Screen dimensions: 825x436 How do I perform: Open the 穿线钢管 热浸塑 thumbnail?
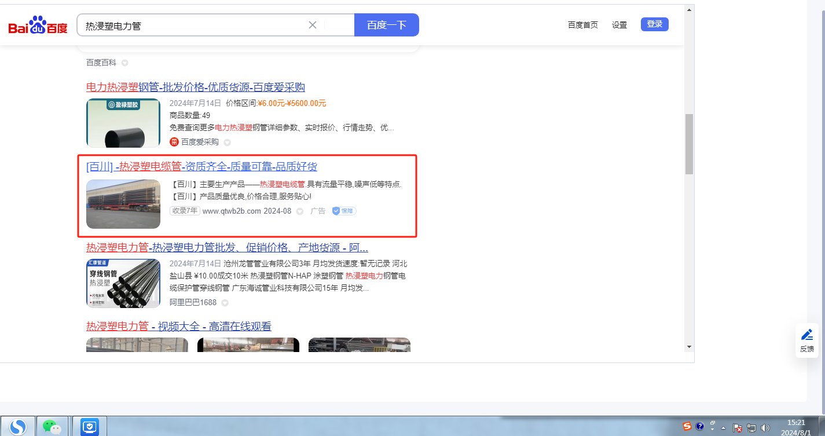tap(123, 283)
